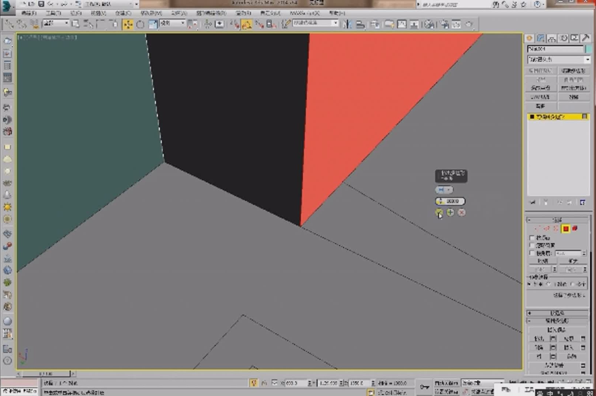Cancel the extrude caddy
Screen dimensions: 596x396
(462, 212)
